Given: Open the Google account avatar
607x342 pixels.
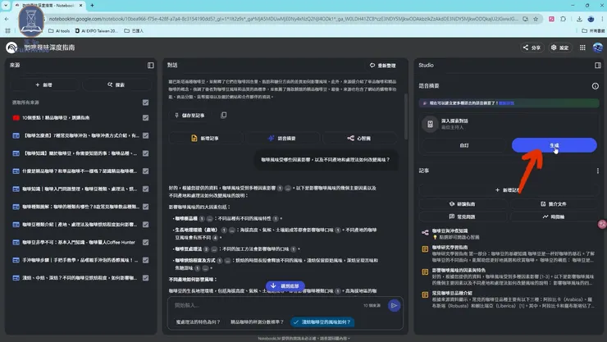Looking at the screenshot, I should 597,48.
